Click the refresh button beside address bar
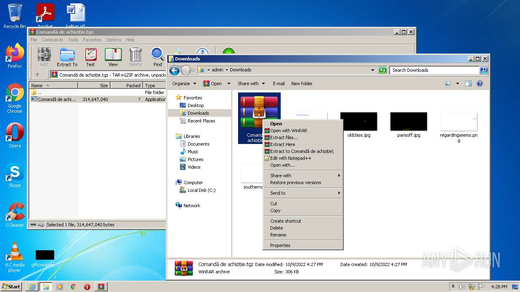Viewport: 520px width, 292px height. tap(383, 70)
